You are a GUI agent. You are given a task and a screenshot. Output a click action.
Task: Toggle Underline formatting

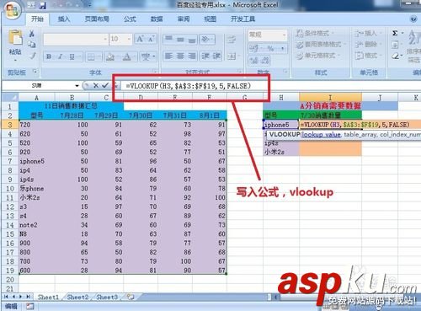point(72,56)
